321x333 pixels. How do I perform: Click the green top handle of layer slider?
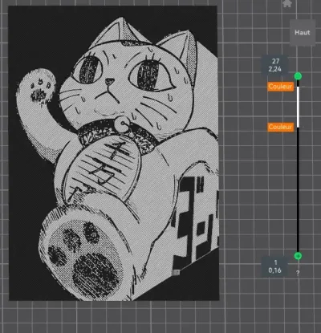(298, 76)
